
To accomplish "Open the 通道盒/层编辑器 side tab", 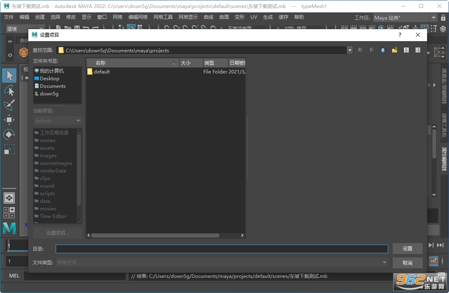I will pyautogui.click(x=444, y=86).
